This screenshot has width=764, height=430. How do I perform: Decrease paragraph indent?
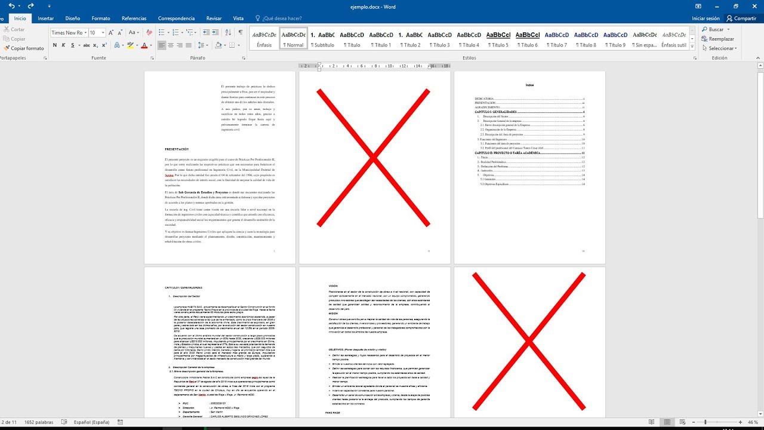(x=207, y=32)
